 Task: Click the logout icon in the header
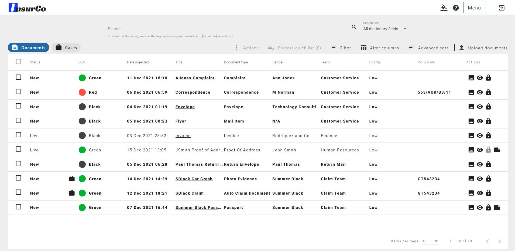point(502,8)
